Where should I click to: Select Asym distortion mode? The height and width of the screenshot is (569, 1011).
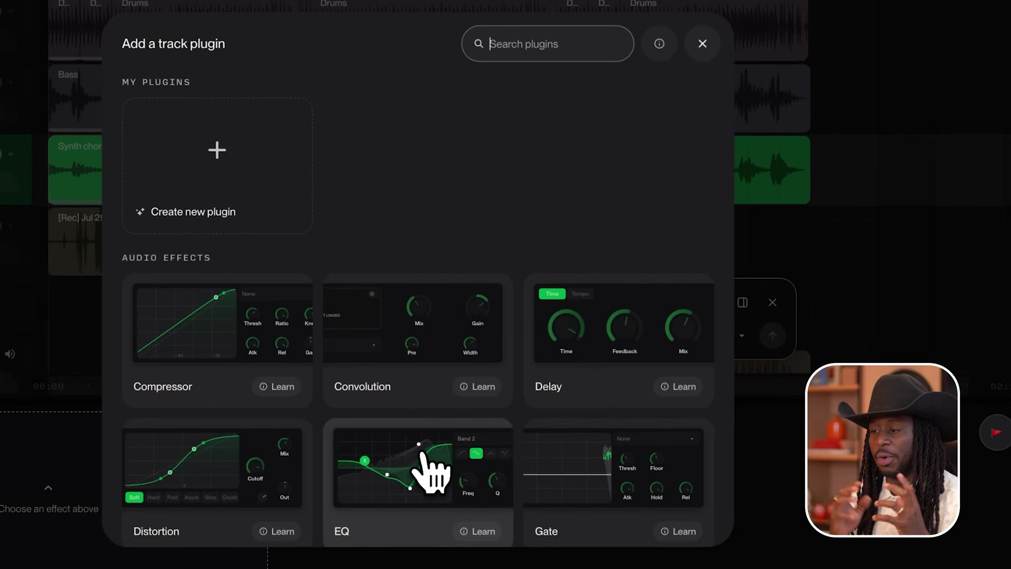tap(192, 497)
